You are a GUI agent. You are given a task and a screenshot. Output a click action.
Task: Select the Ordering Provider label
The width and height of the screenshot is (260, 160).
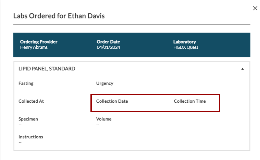click(39, 42)
